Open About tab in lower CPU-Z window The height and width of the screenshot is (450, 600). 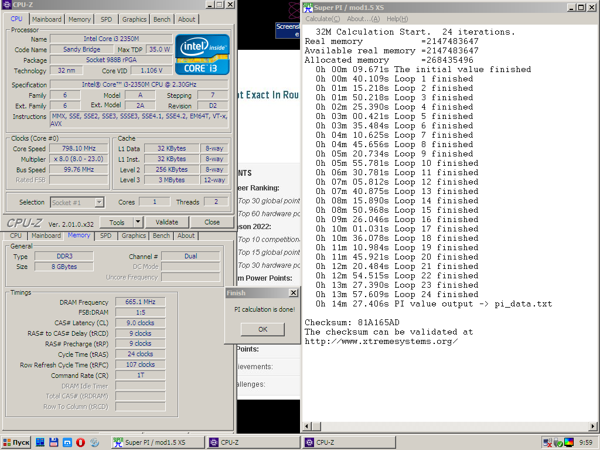coord(186,236)
